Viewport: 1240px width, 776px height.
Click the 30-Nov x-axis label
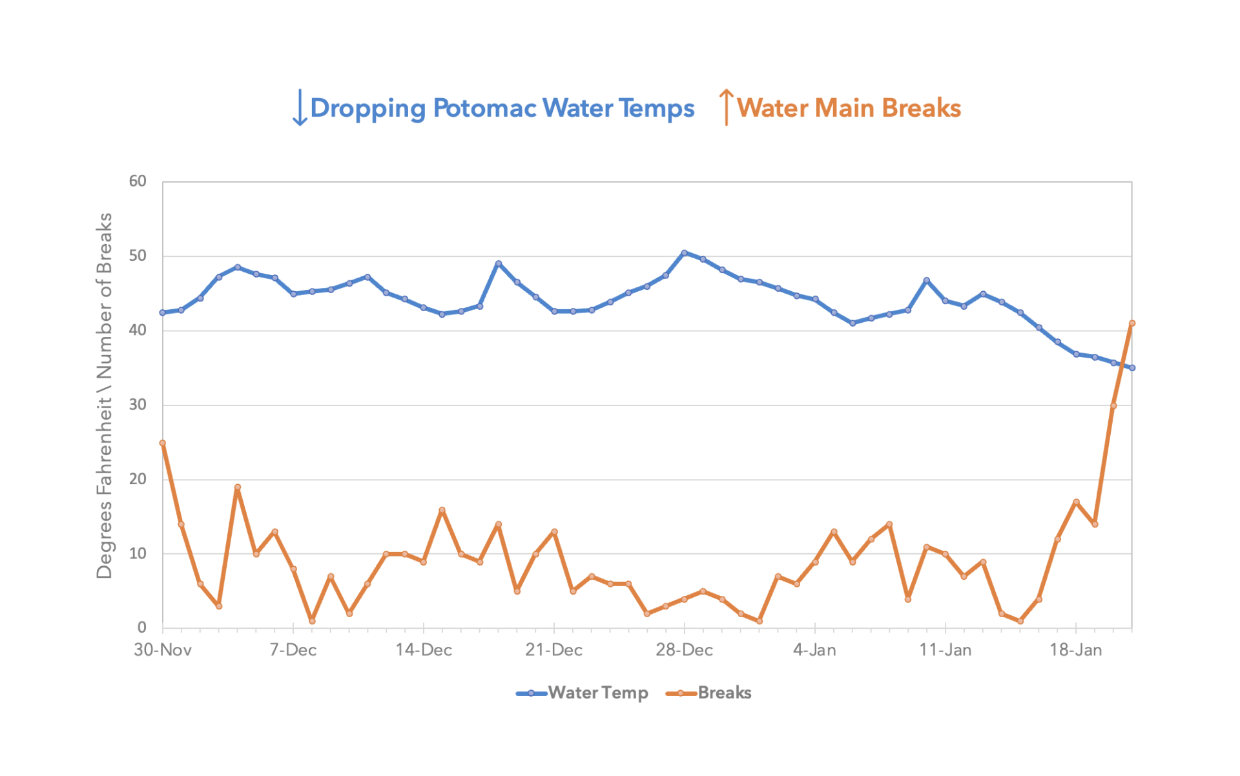(163, 649)
